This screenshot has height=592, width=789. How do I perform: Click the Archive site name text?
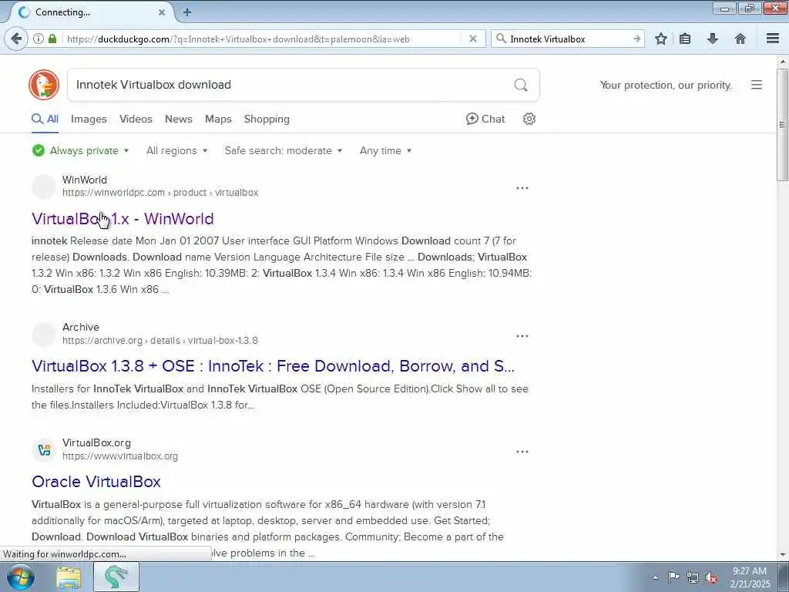pos(80,327)
